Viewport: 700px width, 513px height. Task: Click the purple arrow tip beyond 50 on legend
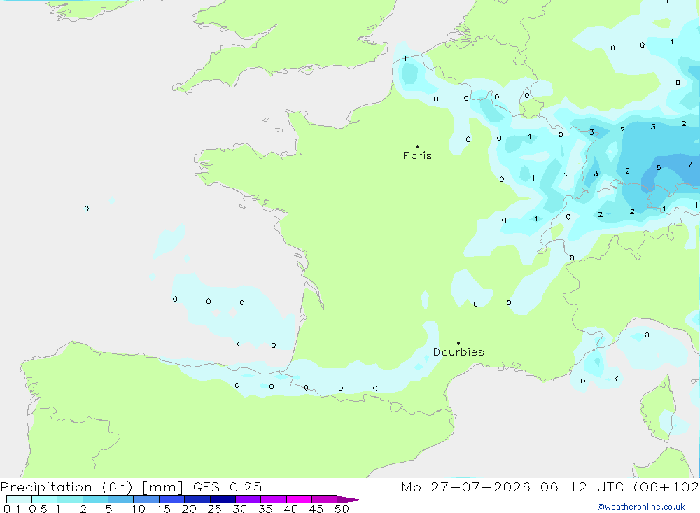pyautogui.click(x=350, y=499)
